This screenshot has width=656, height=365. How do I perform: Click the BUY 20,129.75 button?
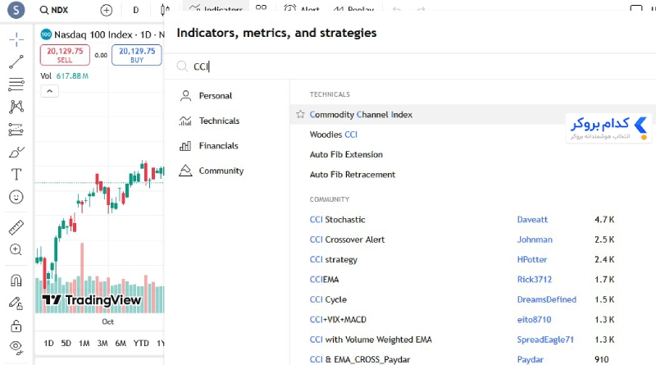(x=137, y=55)
